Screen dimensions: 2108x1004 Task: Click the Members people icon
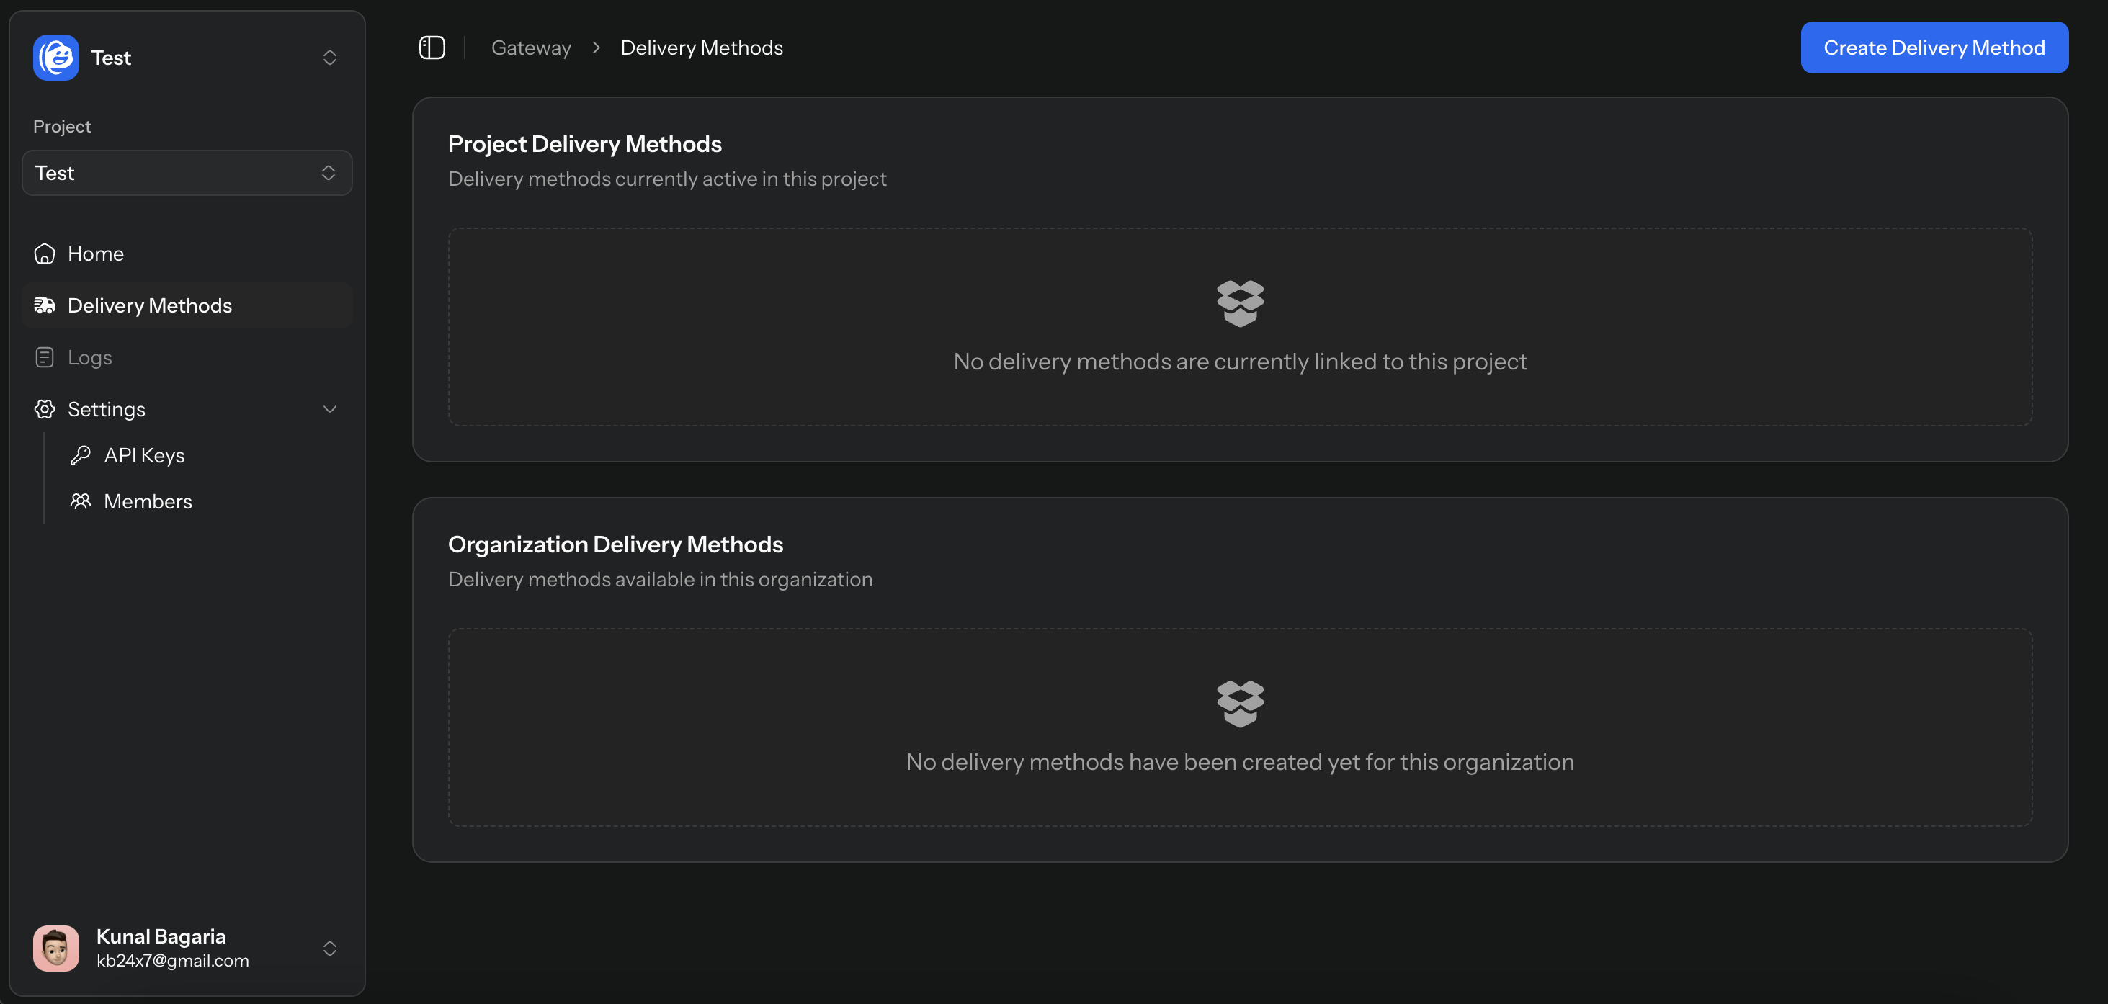(x=80, y=501)
